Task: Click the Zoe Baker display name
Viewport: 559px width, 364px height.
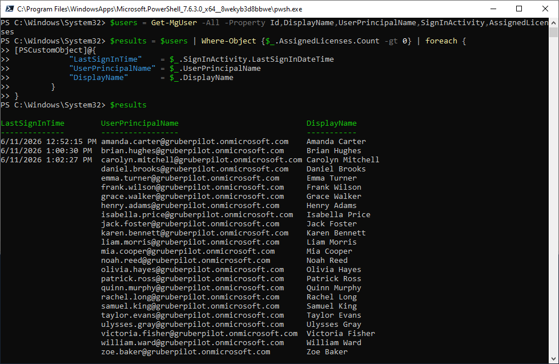Action: (x=327, y=351)
